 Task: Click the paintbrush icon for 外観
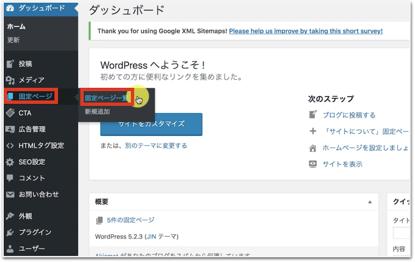(x=10, y=216)
